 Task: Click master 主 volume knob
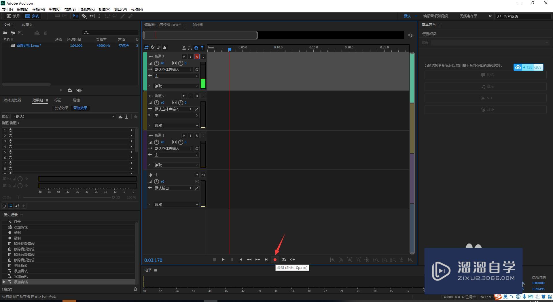pyautogui.click(x=156, y=182)
